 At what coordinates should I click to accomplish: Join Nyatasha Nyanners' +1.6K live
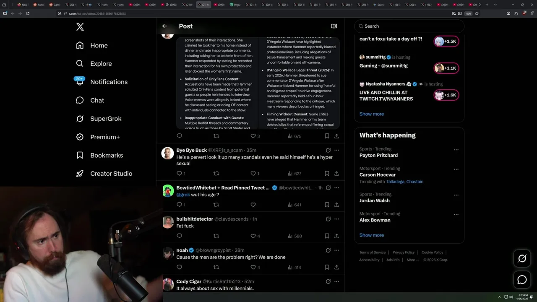click(x=446, y=95)
